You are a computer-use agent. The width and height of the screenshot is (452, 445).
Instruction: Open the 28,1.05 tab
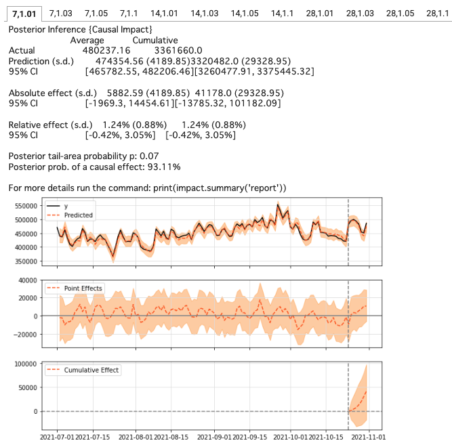400,14
